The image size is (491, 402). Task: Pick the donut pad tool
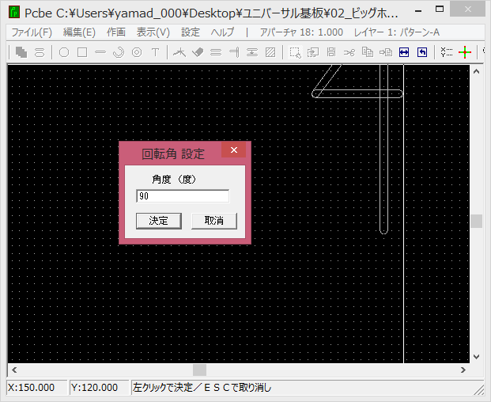point(136,52)
